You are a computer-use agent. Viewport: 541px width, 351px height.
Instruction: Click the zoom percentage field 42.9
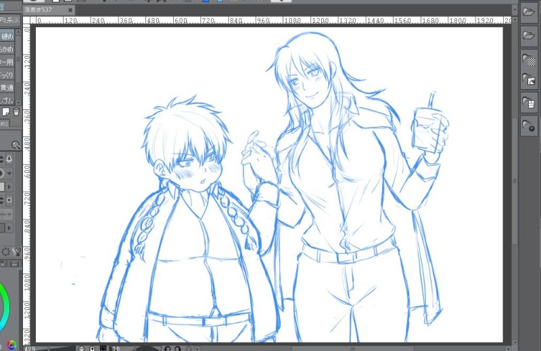pos(31,348)
